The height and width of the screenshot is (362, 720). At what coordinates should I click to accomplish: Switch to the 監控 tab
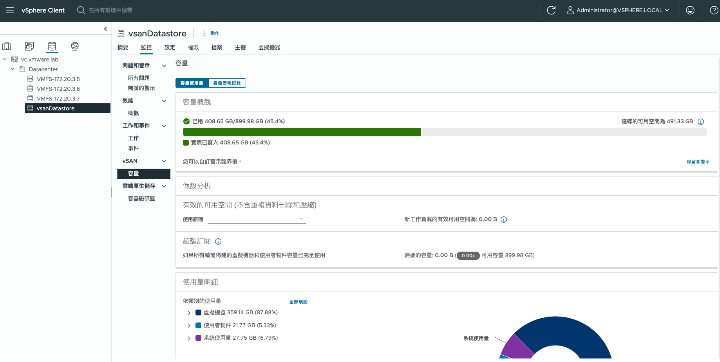click(147, 47)
